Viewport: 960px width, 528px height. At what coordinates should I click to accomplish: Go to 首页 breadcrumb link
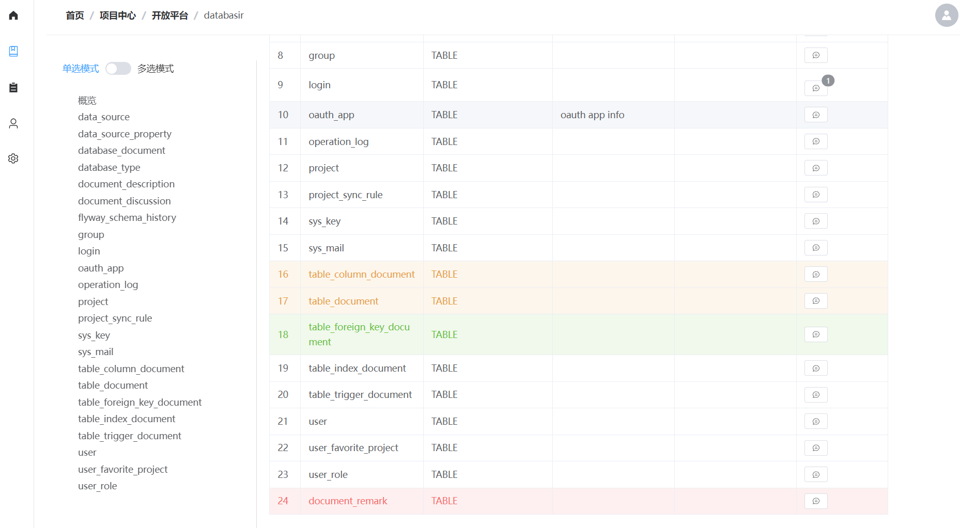pyautogui.click(x=75, y=15)
